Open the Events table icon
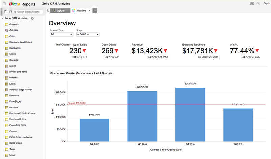Screen dimensions: 271x159 tap(6, 66)
